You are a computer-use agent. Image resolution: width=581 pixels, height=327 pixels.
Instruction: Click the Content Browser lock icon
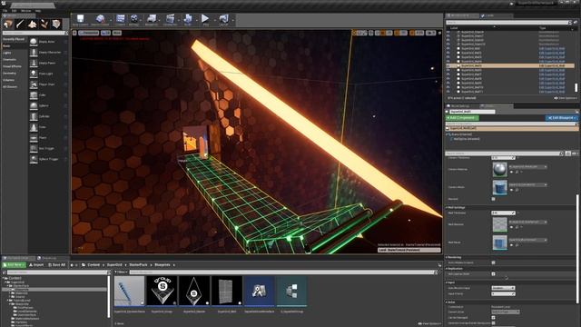pyautogui.click(x=439, y=265)
